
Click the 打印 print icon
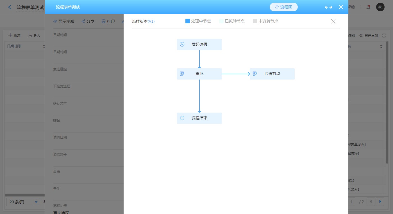point(103,21)
